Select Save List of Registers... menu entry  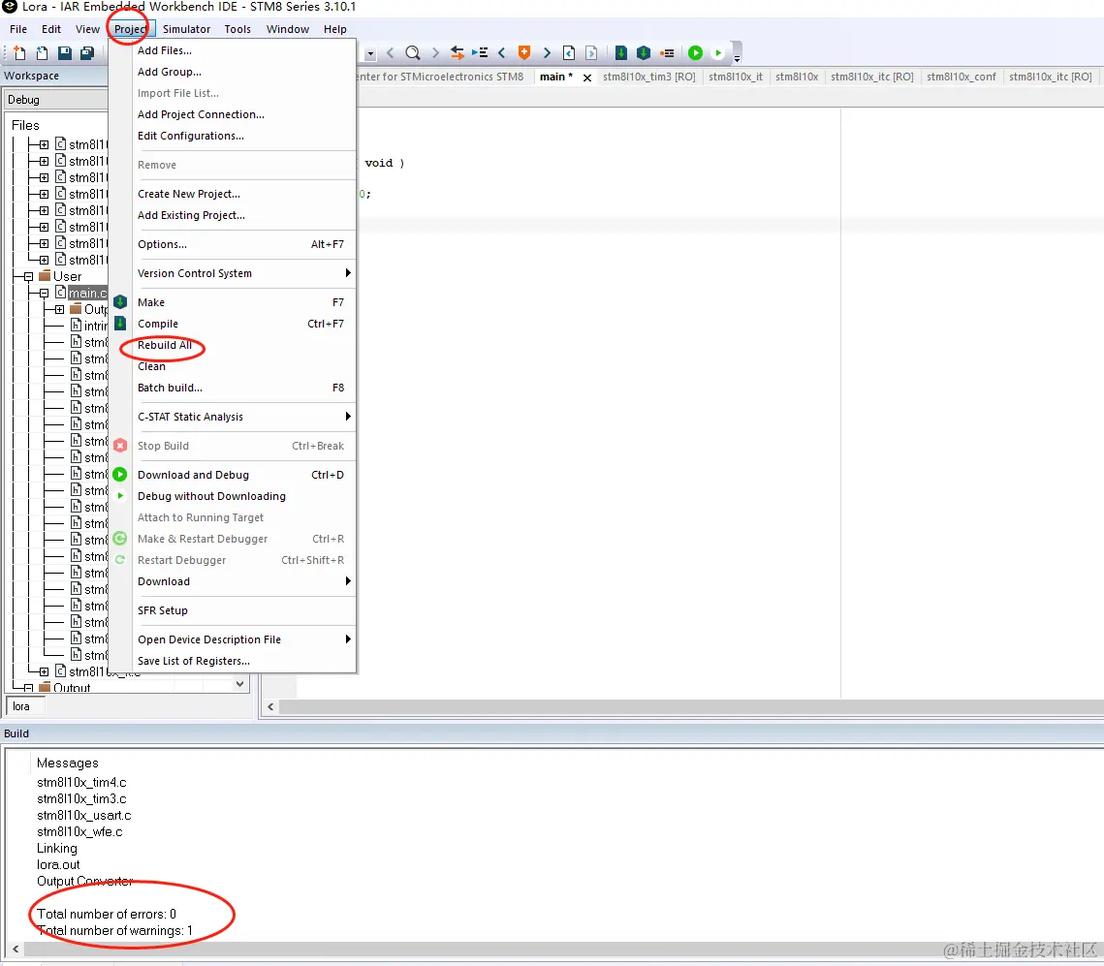[x=244, y=661]
